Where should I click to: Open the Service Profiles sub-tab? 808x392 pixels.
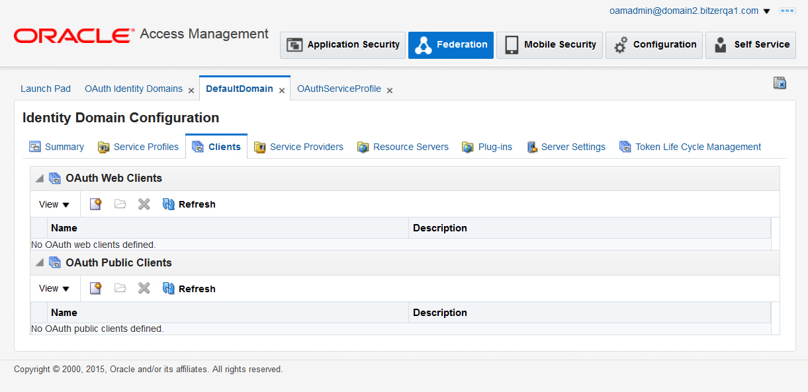point(138,147)
